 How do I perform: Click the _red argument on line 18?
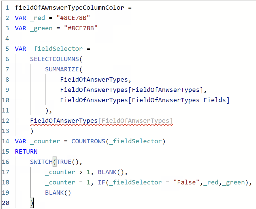pyautogui.click(x=211, y=182)
